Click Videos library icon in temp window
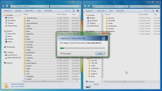162x91 pixels. (x=6, y=42)
